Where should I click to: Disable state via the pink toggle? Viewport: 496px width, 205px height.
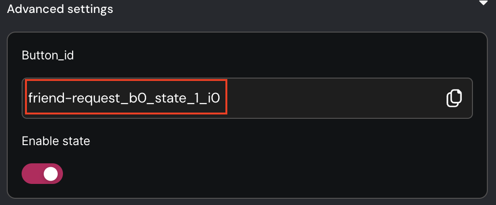(x=42, y=173)
